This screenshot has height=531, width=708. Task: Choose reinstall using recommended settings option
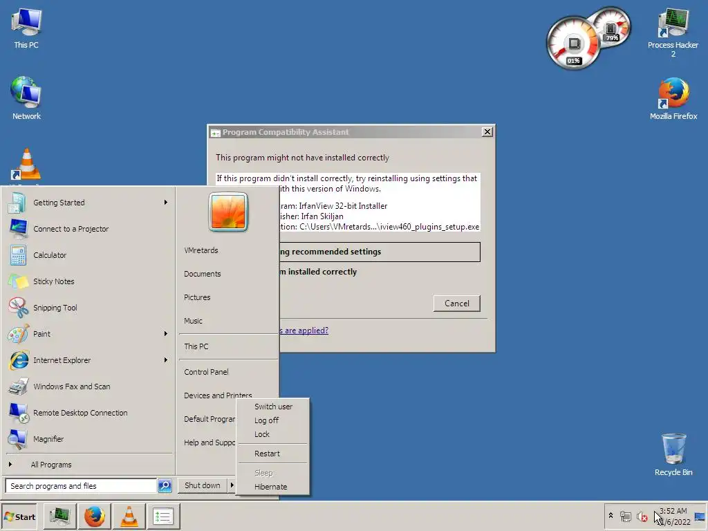coord(380,252)
